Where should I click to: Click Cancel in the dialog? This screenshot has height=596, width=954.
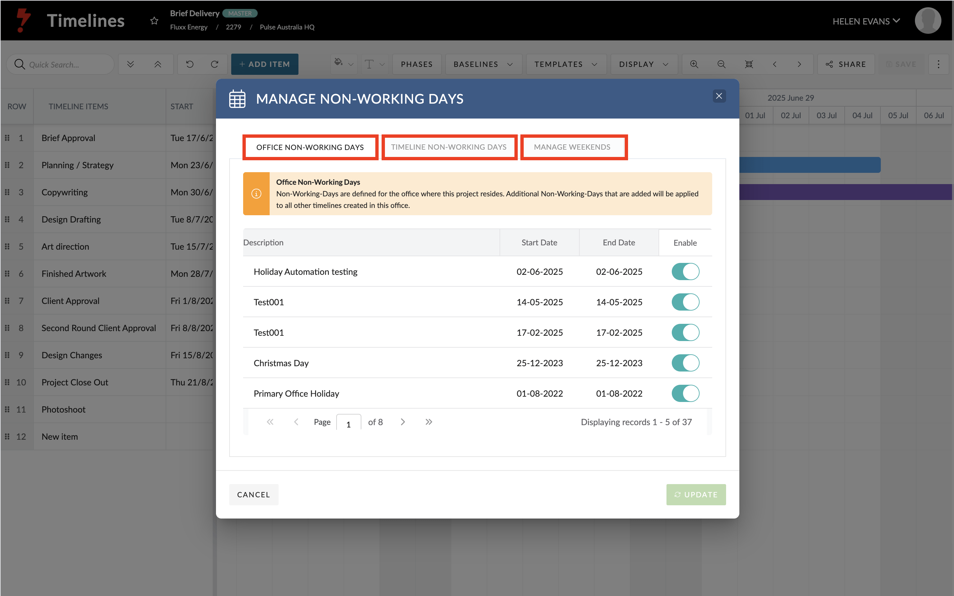253,494
